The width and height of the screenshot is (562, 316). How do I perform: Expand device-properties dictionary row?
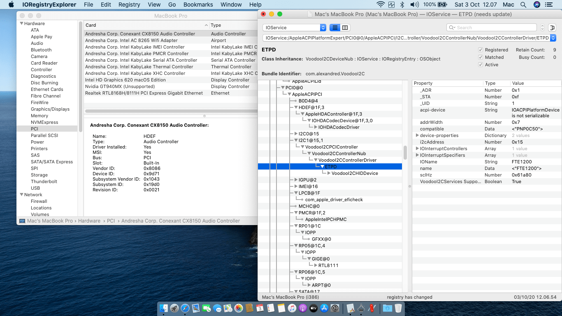[x=417, y=135]
